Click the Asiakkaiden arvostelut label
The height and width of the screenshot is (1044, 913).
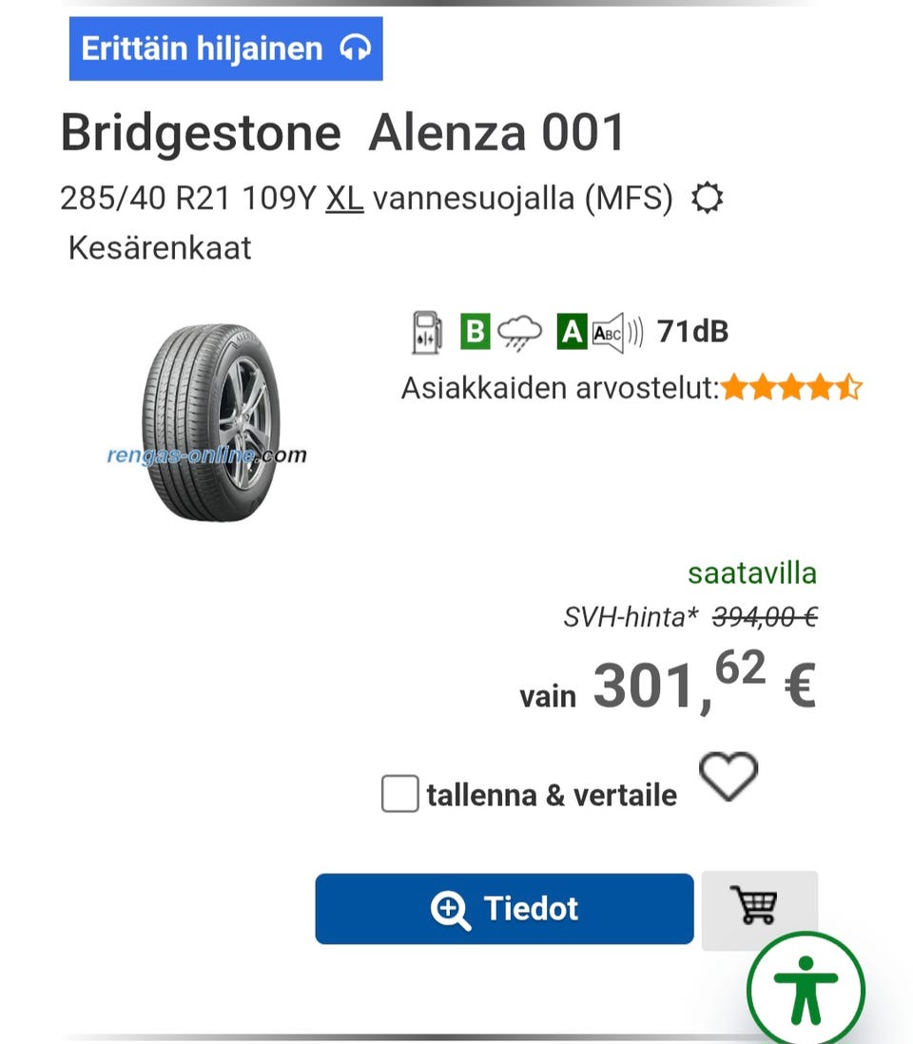(559, 388)
